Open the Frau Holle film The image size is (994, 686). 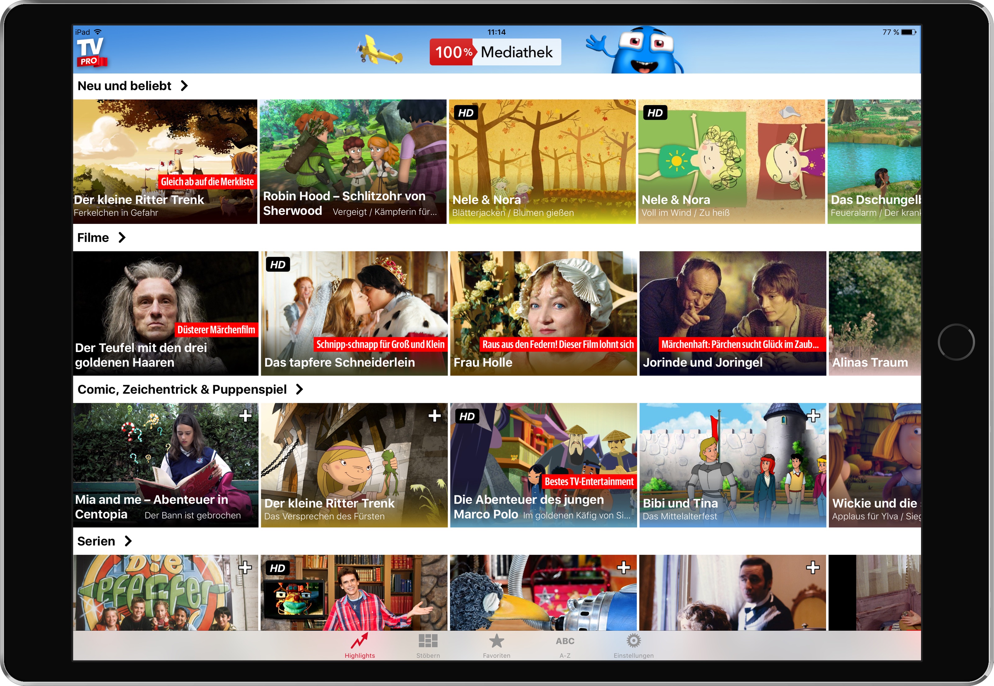[543, 313]
